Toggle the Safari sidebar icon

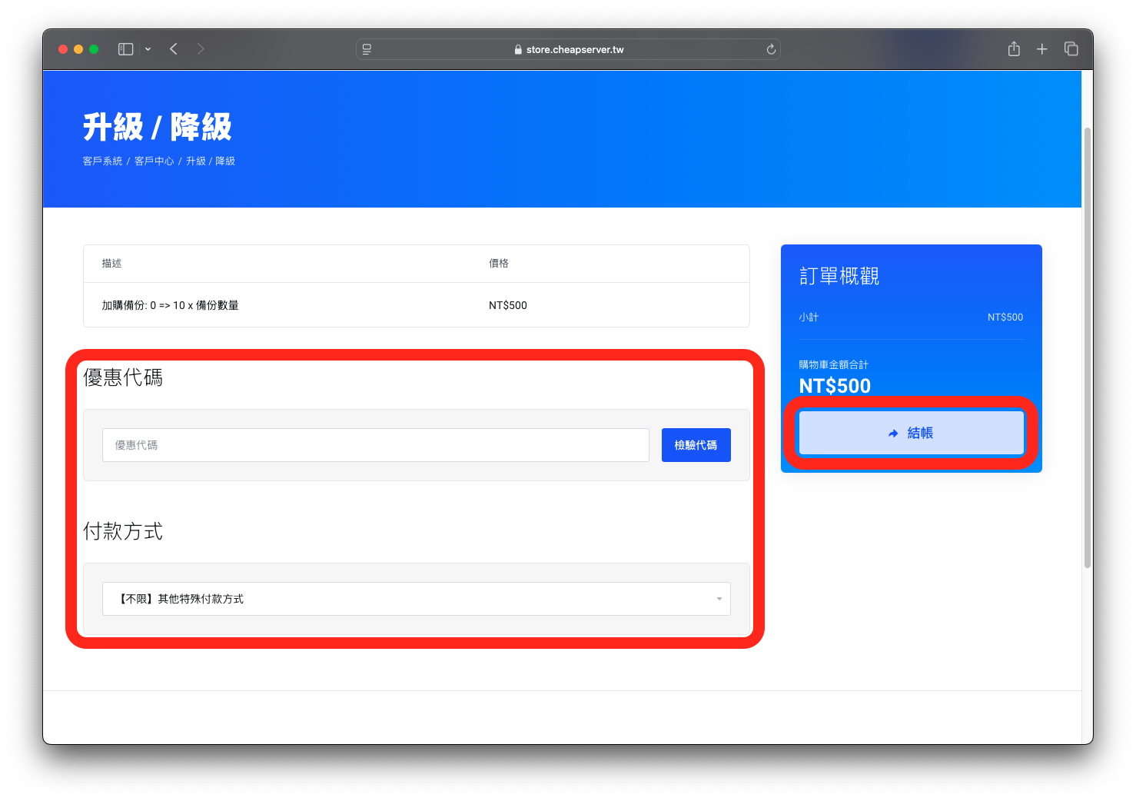(x=125, y=49)
